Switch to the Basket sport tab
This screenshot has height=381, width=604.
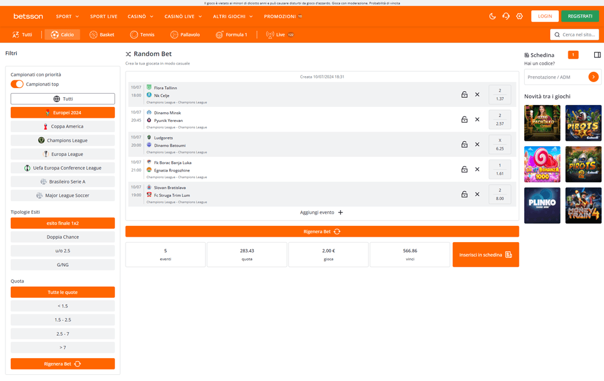(x=101, y=35)
